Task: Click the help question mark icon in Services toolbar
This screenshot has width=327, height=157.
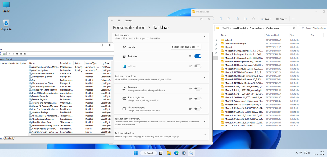Action: tap(1, 54)
